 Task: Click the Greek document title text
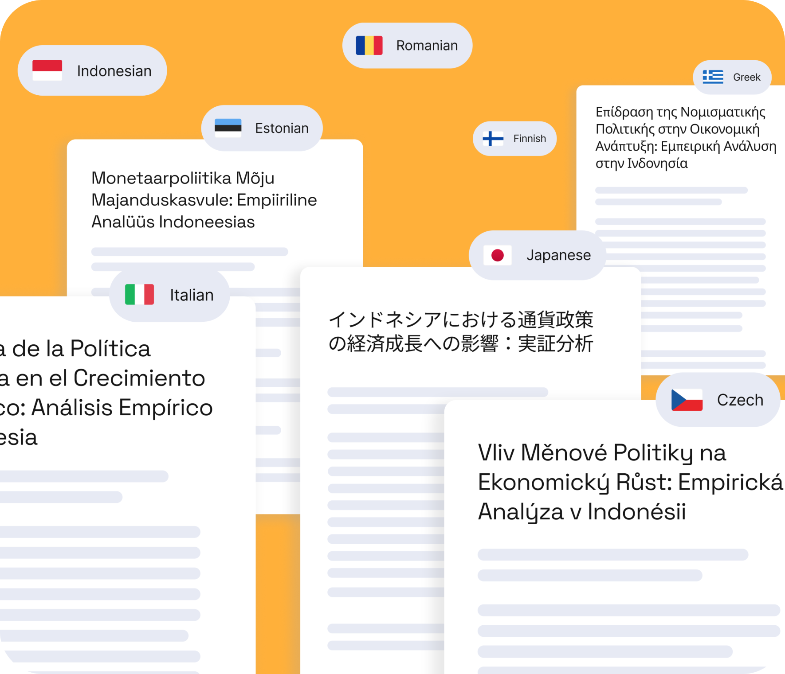click(x=686, y=137)
